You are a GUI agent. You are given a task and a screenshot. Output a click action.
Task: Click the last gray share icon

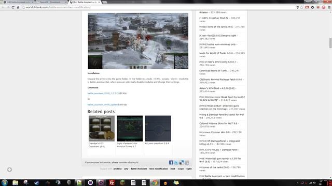click(x=187, y=162)
